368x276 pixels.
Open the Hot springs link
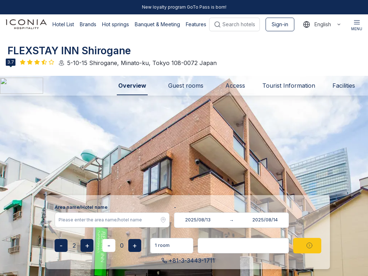click(x=115, y=24)
